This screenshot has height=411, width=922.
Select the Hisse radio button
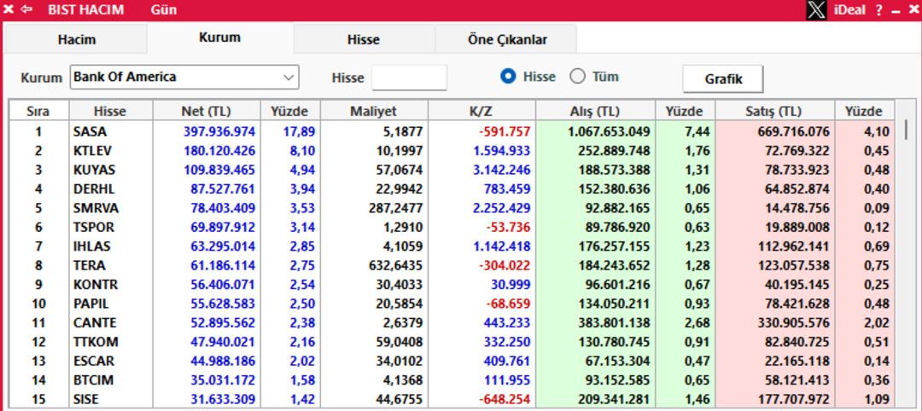[x=509, y=77]
